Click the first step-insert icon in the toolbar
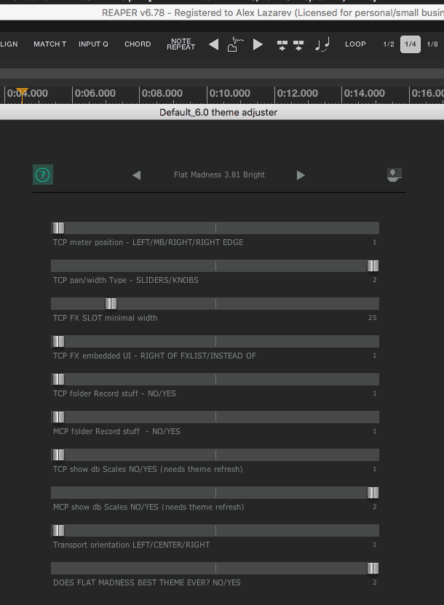Viewport: 444px width, 605px height. 282,44
